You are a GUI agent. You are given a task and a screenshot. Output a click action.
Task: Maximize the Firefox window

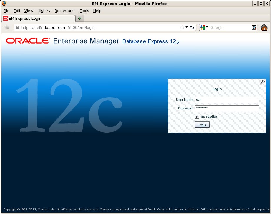coord(261,4)
